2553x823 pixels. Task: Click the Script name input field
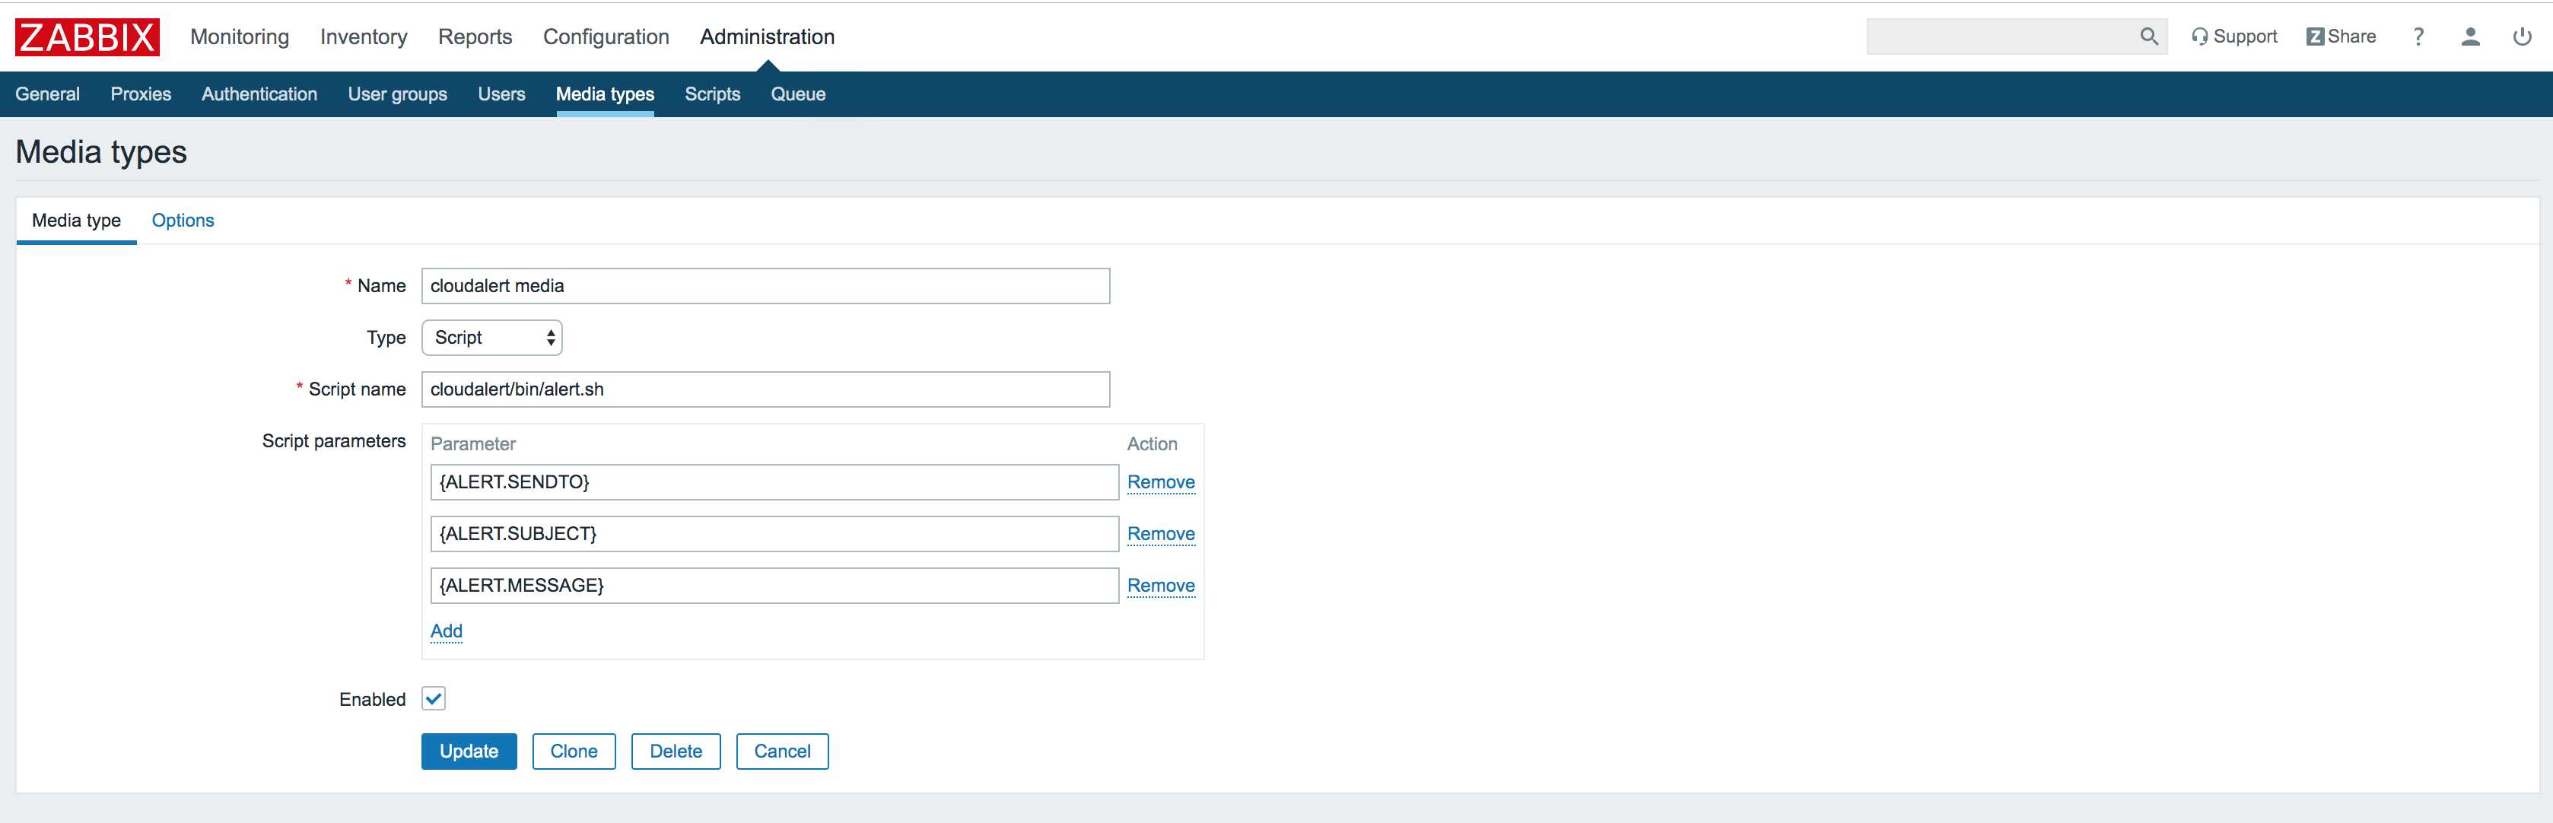pyautogui.click(x=765, y=389)
